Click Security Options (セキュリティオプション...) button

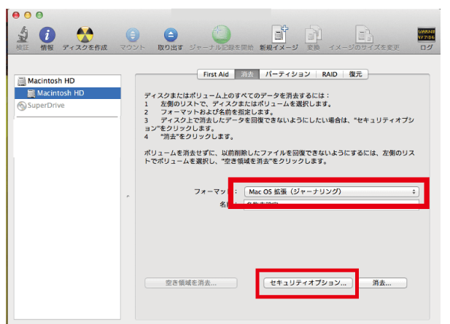coord(308,283)
